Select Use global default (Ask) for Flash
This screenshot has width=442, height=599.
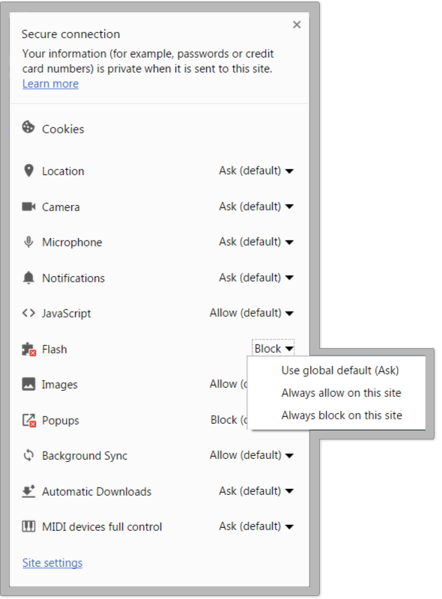[x=341, y=370]
